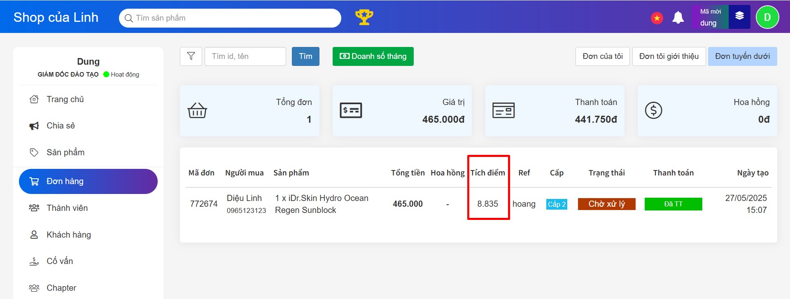This screenshot has width=790, height=299.
Task: Open filter funnel button
Action: tap(191, 56)
